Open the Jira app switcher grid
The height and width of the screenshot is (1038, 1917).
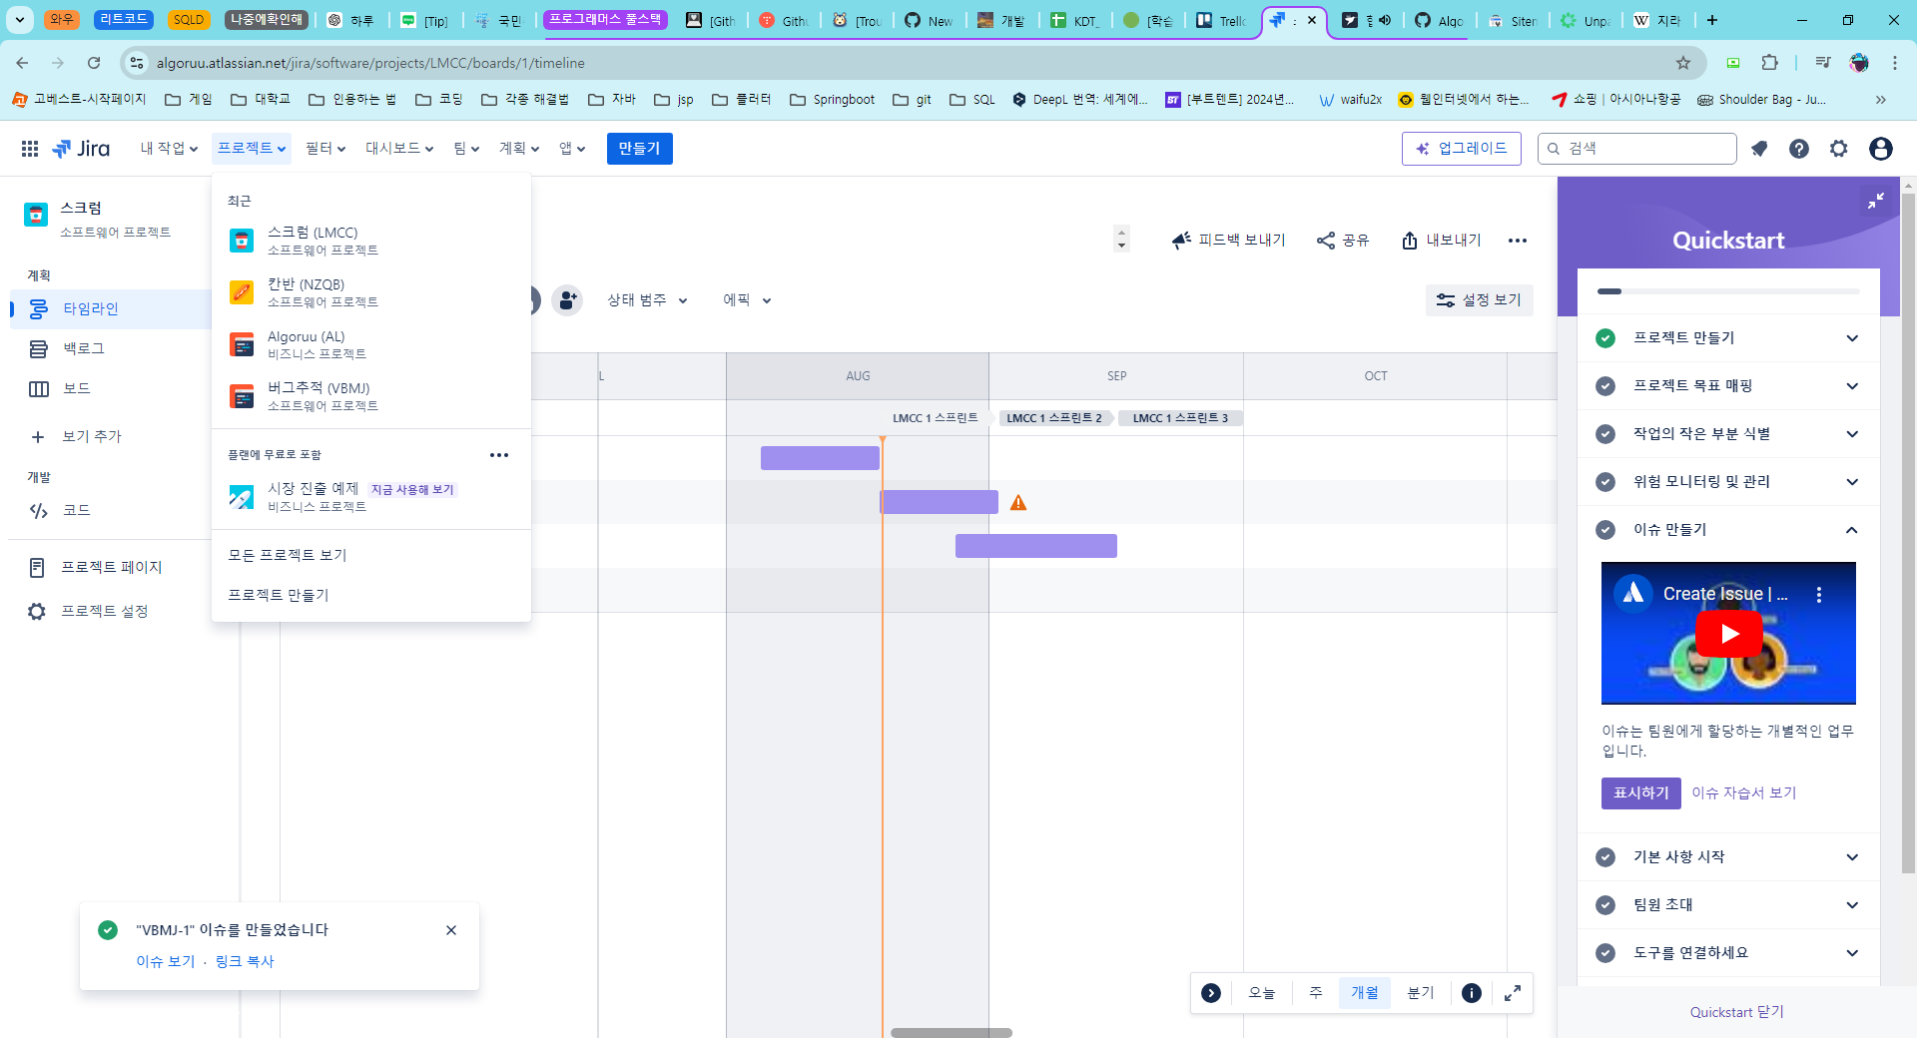pos(30,149)
